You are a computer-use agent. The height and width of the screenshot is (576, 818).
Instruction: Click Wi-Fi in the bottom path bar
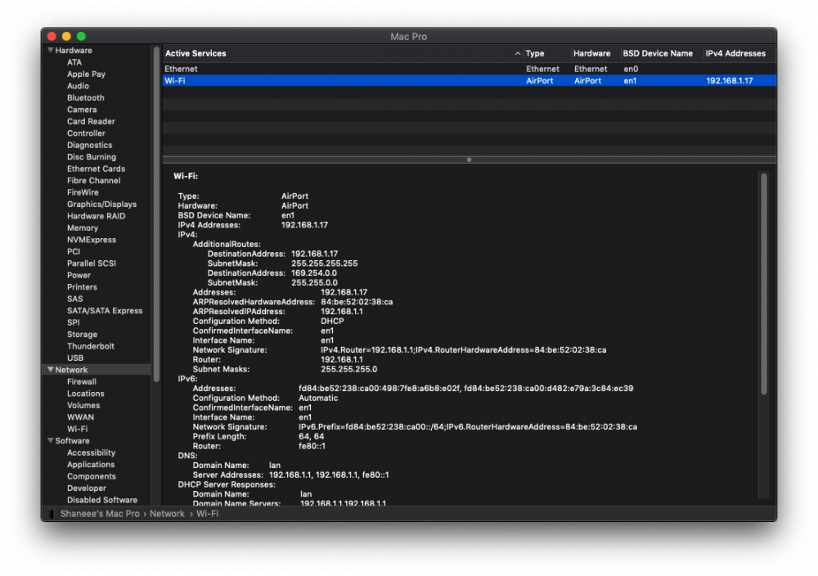pyautogui.click(x=207, y=513)
